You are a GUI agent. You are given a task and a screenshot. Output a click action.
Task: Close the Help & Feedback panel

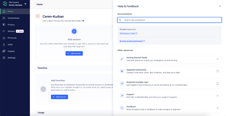tap(220, 6)
